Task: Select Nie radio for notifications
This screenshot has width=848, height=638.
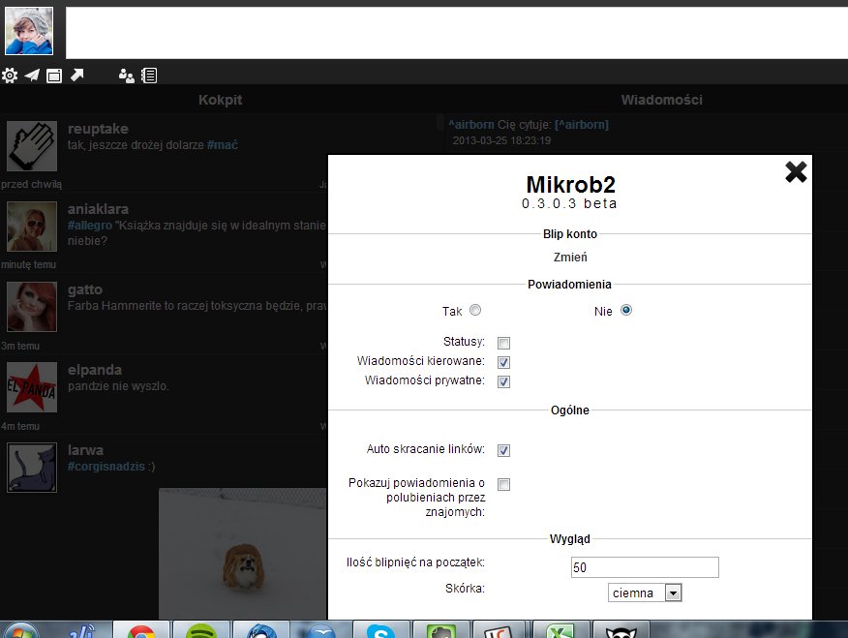Action: click(625, 310)
